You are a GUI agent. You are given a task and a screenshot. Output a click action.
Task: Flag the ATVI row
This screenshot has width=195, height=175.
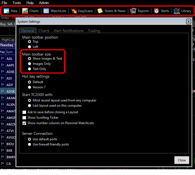(x=3, y=131)
